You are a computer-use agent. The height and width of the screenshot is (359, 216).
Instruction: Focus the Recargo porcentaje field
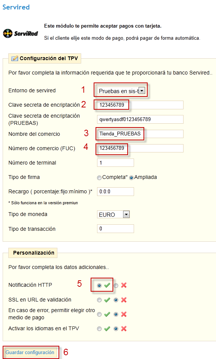point(116,192)
